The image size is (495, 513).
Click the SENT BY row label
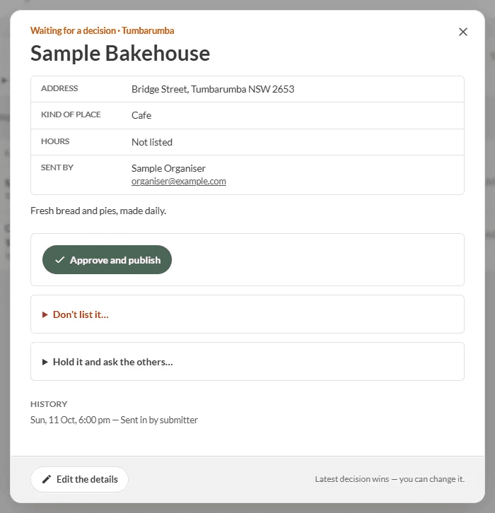[x=57, y=168]
